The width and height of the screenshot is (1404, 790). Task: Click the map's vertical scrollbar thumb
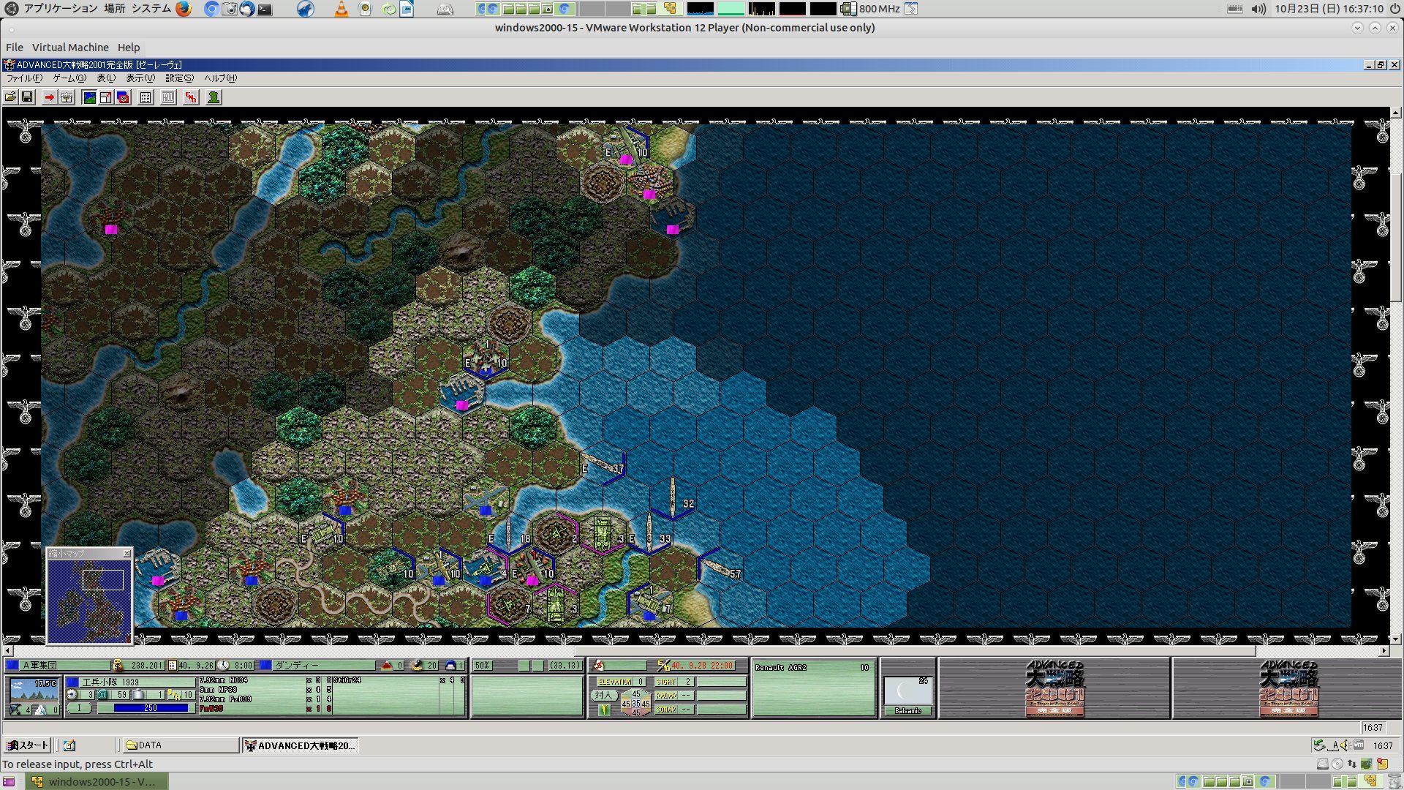click(x=1396, y=238)
